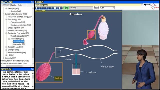The height and width of the screenshot is (90, 160).
Task: Open Carburetor [980] topic
Action: (x=19, y=44)
